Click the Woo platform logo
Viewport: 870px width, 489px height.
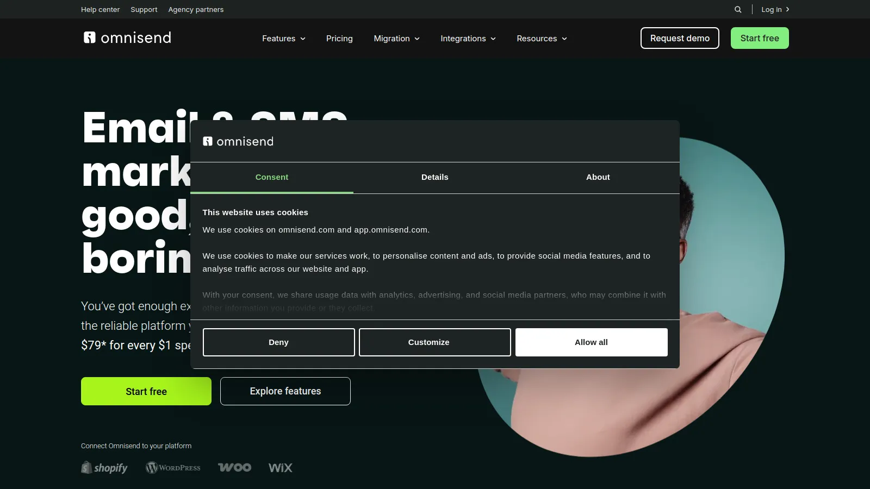[x=234, y=468]
